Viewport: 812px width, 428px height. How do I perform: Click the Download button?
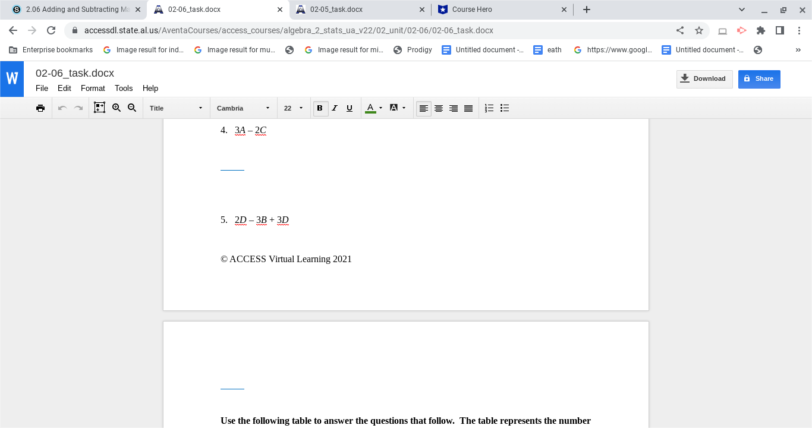point(704,78)
